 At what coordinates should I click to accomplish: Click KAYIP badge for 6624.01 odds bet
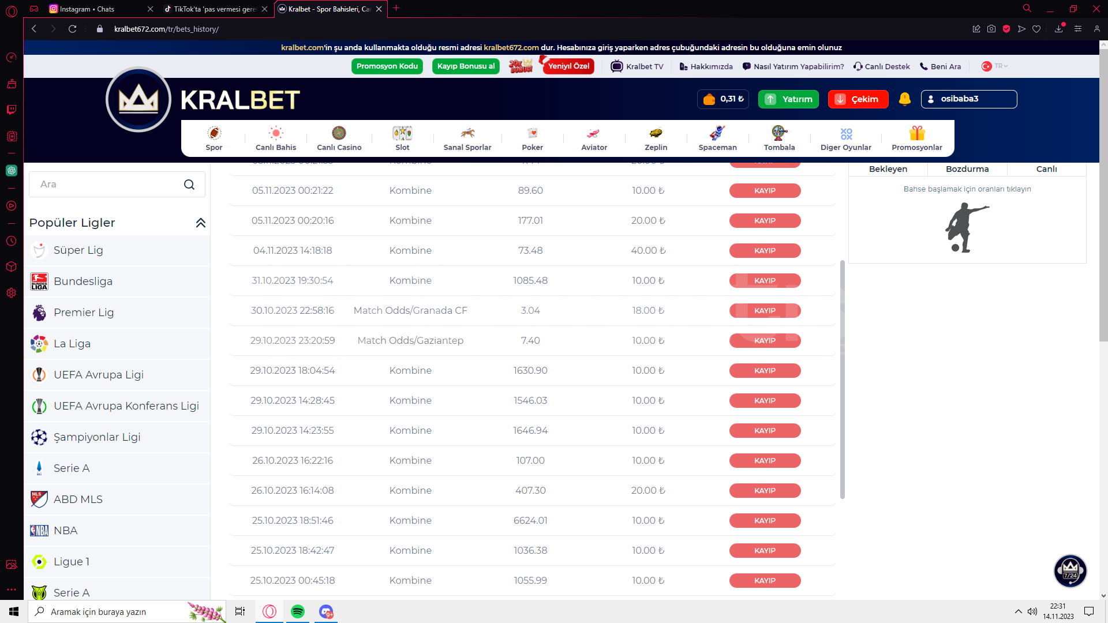point(765,520)
